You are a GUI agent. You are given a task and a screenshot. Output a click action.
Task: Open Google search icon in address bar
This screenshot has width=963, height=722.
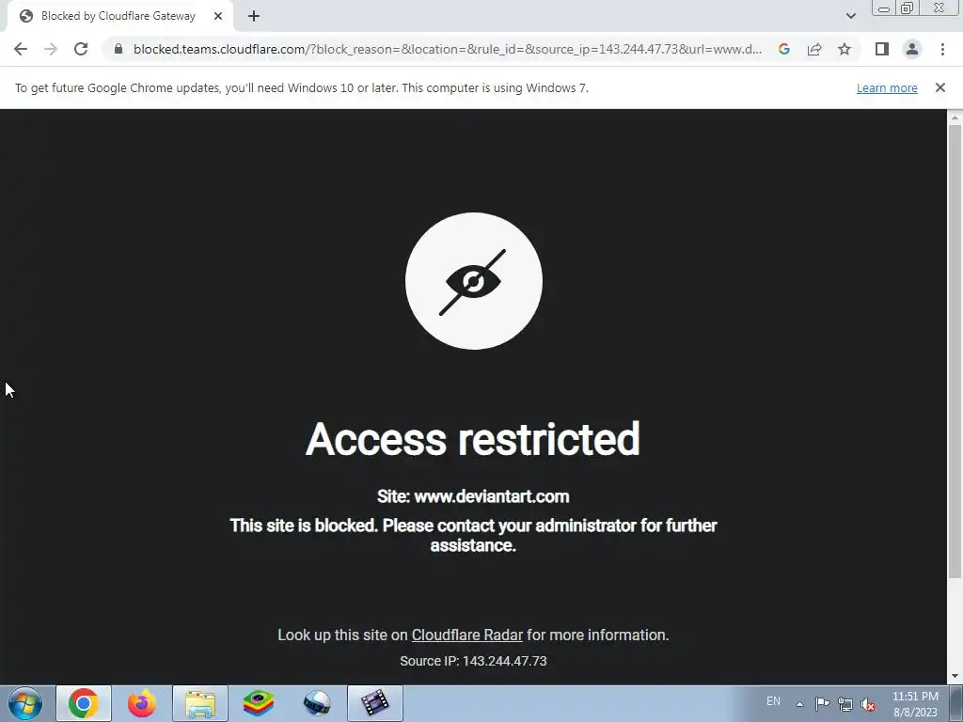[x=783, y=49]
